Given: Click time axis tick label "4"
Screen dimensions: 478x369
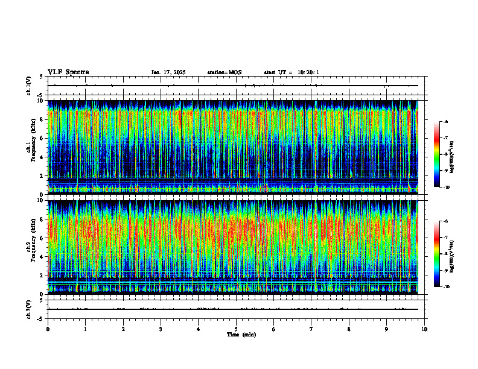Looking at the screenshot, I should click(x=199, y=329).
